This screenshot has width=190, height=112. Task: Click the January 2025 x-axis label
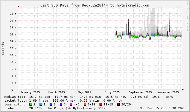pos(30,92)
